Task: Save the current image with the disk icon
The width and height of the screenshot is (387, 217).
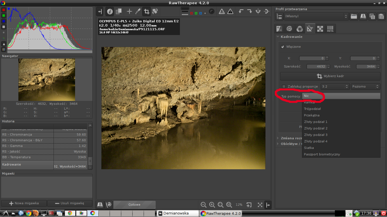Action: pos(100,205)
